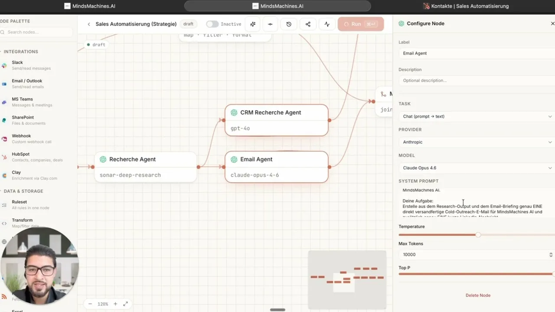
Task: Click the Transform node icon
Action: (4, 223)
